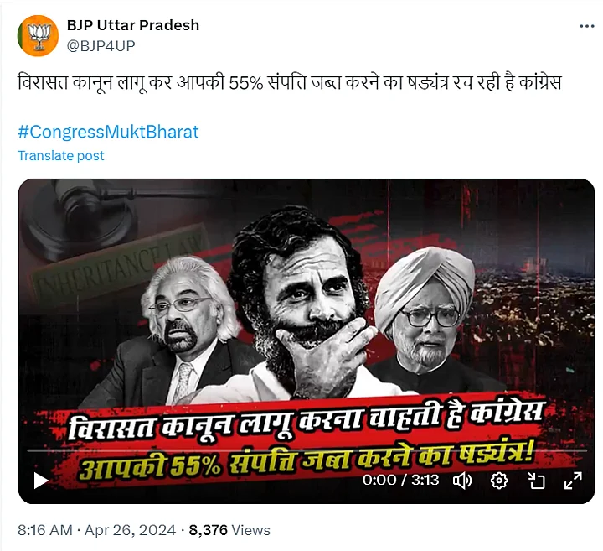Click the @BJP4UP handle

[100, 46]
